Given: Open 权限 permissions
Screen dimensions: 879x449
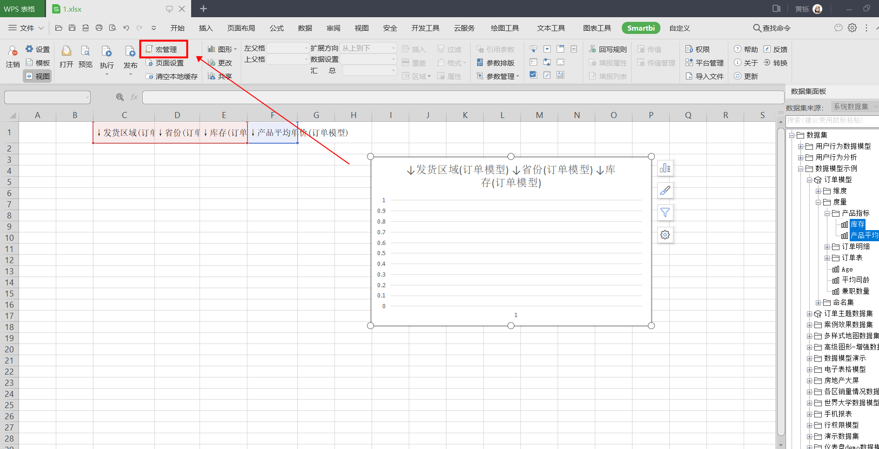Looking at the screenshot, I should click(698, 49).
